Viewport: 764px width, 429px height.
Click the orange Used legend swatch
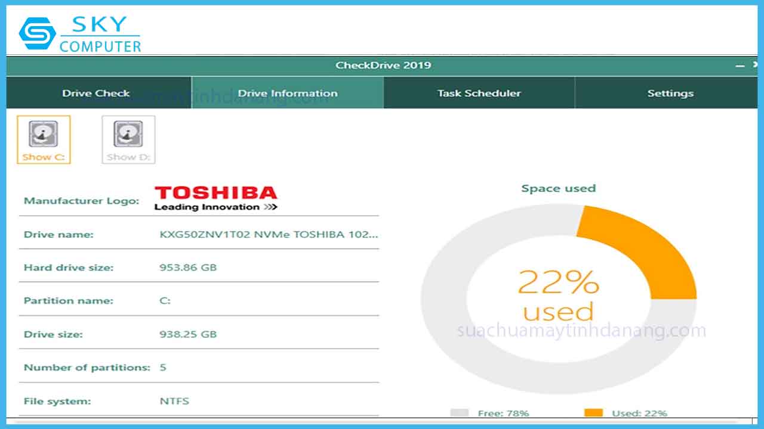(x=593, y=413)
